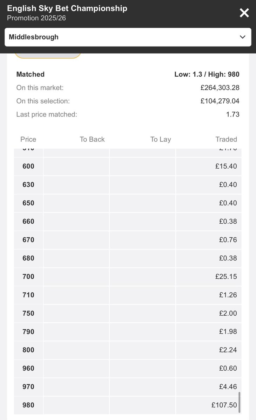Click the £25.15 traded amount
The image size is (256, 420).
pyautogui.click(x=226, y=276)
